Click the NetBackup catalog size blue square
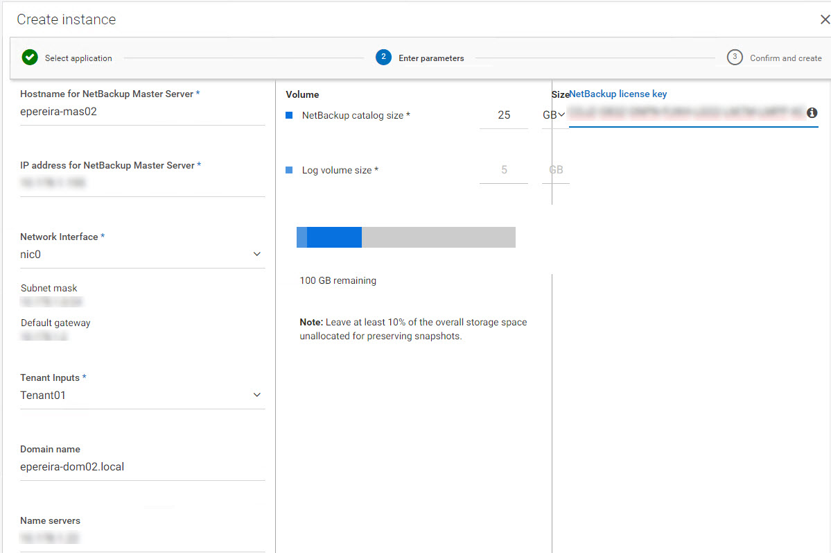This screenshot has width=831, height=553. (290, 115)
